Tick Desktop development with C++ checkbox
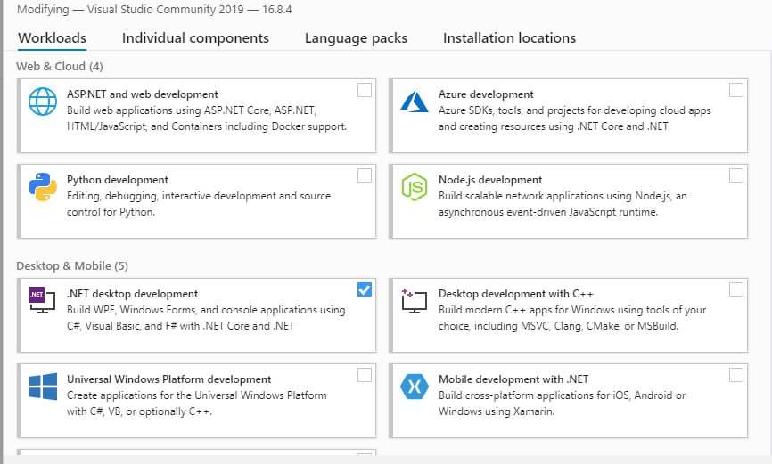The height and width of the screenshot is (464, 772). point(736,289)
